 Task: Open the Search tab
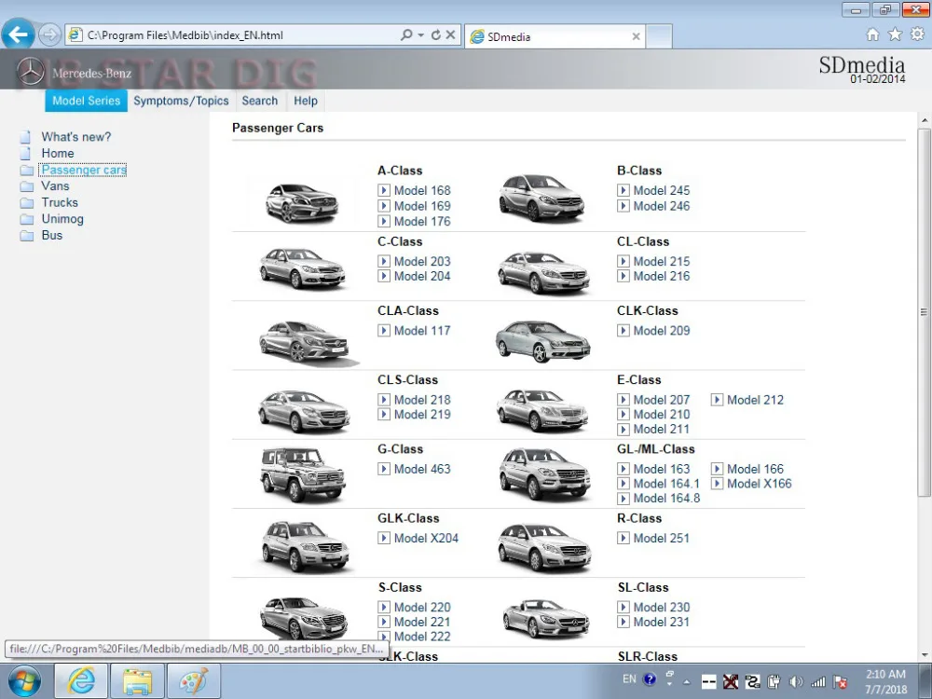[x=260, y=101]
